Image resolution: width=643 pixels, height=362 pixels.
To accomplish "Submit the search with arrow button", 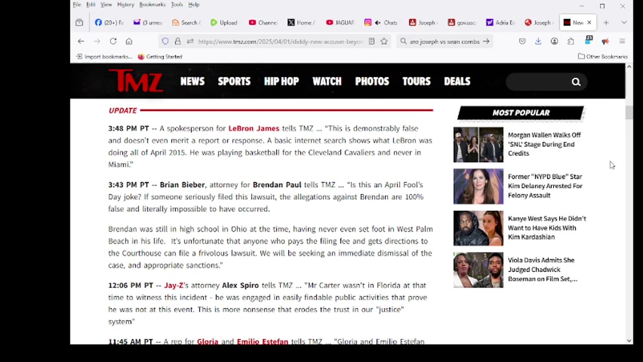I will 486,41.
